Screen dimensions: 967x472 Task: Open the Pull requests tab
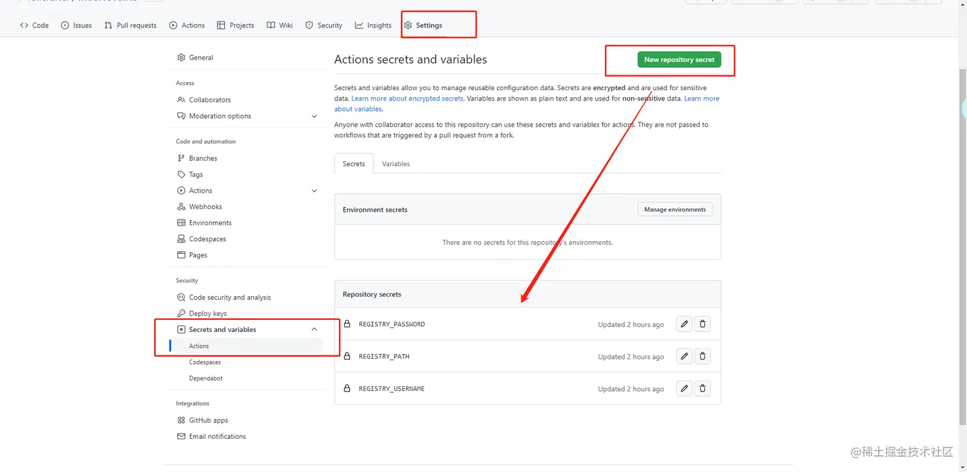point(130,26)
